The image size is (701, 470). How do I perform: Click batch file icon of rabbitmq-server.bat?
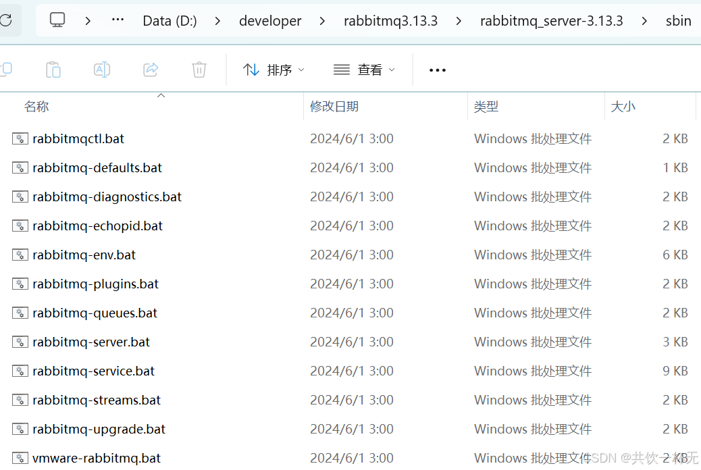click(20, 342)
